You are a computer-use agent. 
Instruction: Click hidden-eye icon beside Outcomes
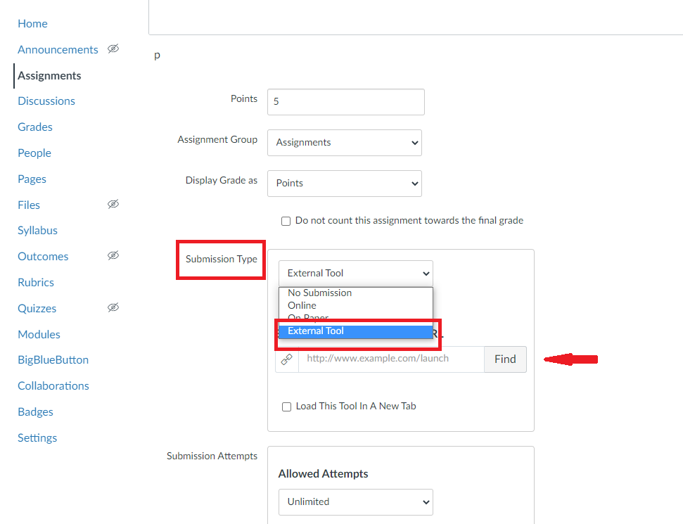pyautogui.click(x=113, y=255)
